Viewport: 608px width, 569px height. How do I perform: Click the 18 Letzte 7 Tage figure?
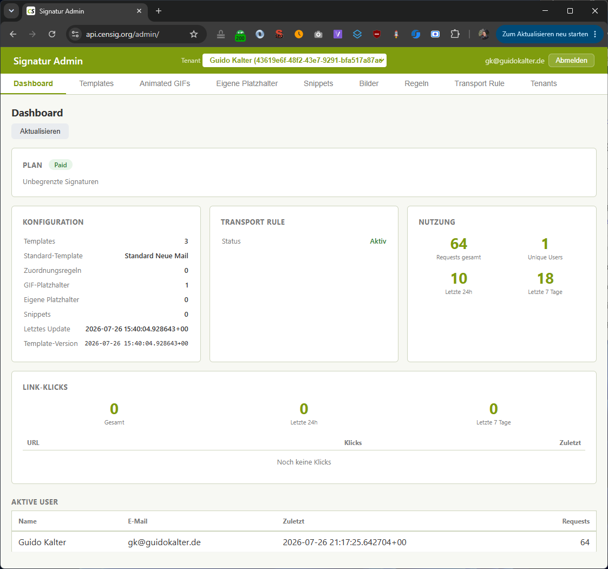click(x=545, y=278)
